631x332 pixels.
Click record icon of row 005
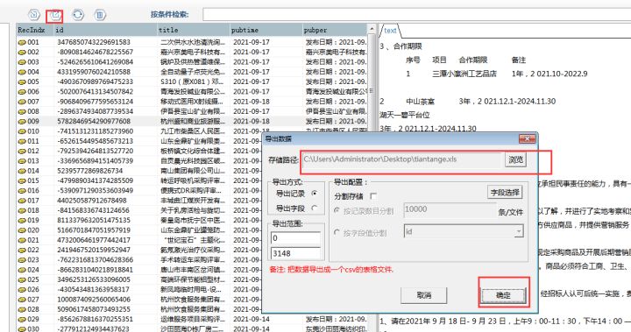coord(22,81)
